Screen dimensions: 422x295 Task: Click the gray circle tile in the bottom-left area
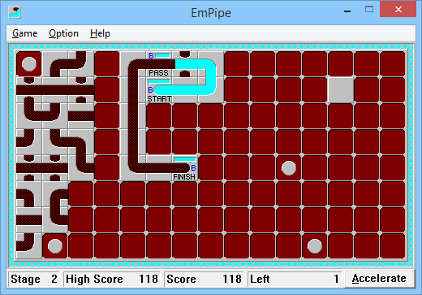[x=55, y=246]
